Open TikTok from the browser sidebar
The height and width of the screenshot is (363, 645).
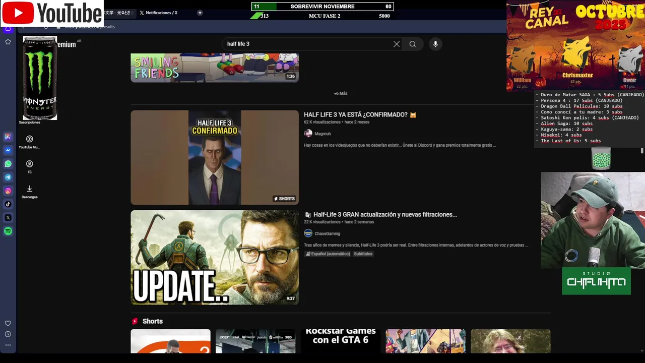click(8, 204)
